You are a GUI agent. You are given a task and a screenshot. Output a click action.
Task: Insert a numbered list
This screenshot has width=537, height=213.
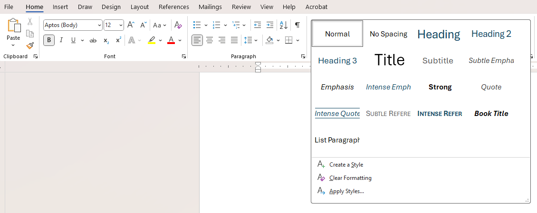[x=216, y=25]
